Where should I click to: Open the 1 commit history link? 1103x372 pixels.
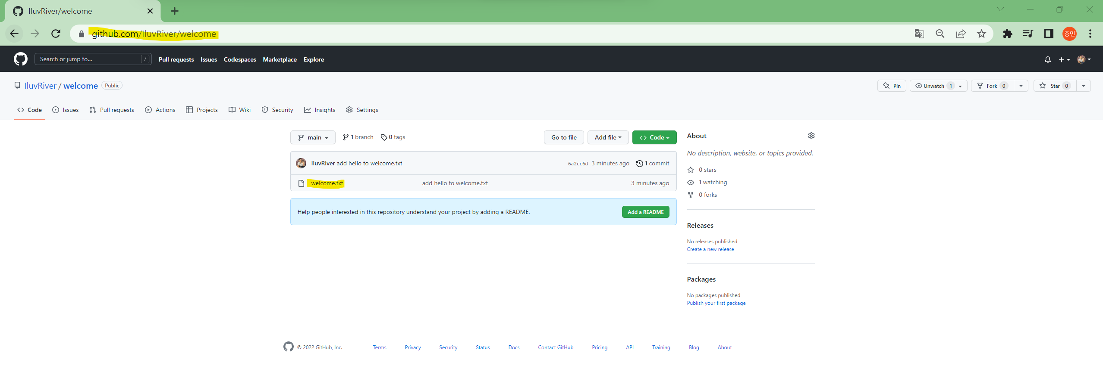point(653,163)
